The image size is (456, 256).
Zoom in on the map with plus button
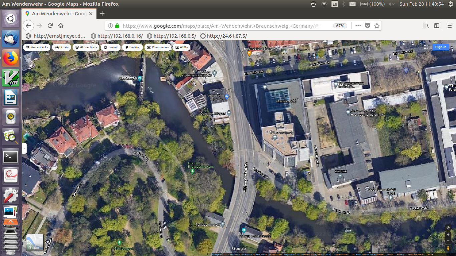pos(448,235)
